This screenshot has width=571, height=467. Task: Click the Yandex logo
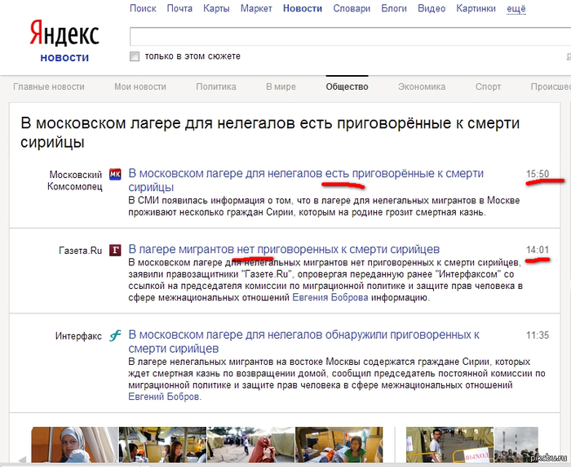pyautogui.click(x=64, y=34)
